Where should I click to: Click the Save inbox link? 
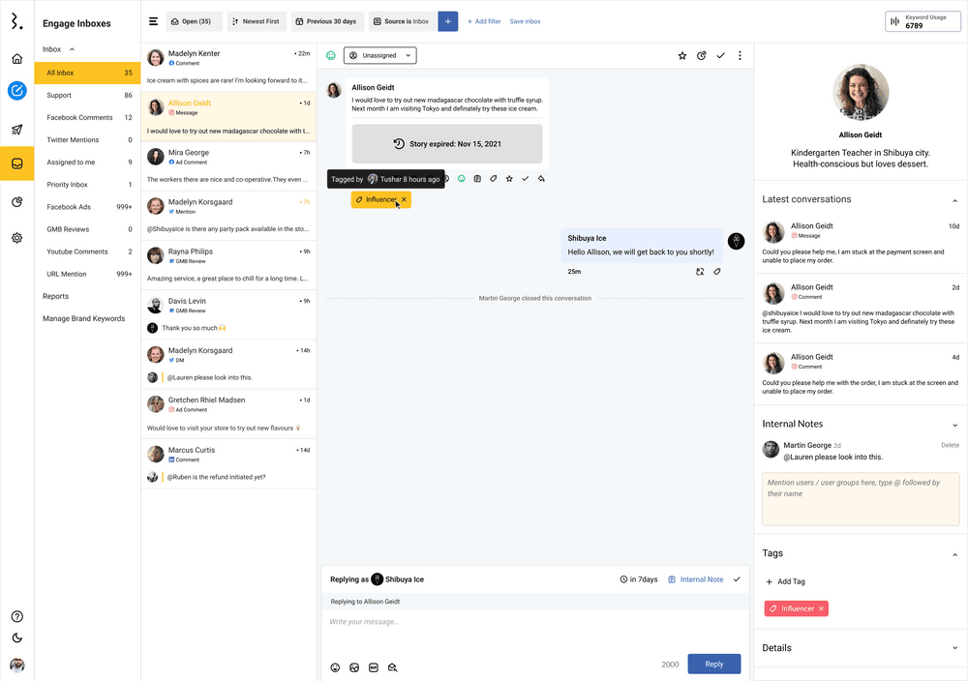(x=525, y=21)
